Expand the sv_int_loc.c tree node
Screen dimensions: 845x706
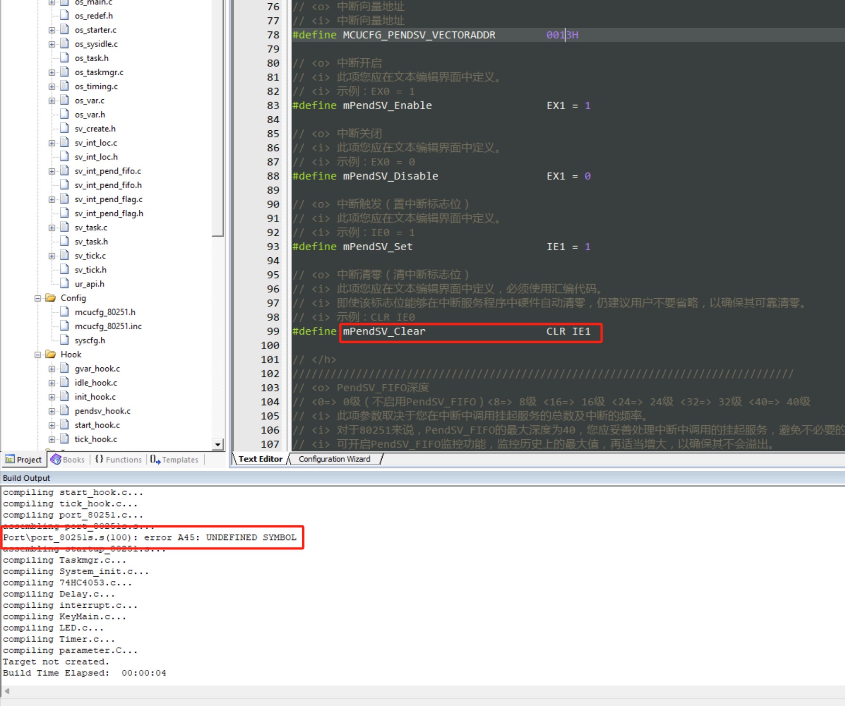coord(52,143)
